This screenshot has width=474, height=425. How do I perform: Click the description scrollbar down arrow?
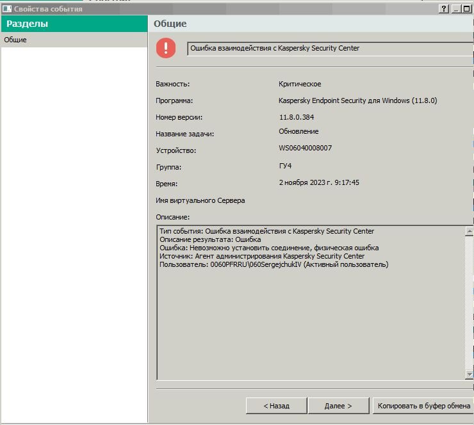[469, 374]
